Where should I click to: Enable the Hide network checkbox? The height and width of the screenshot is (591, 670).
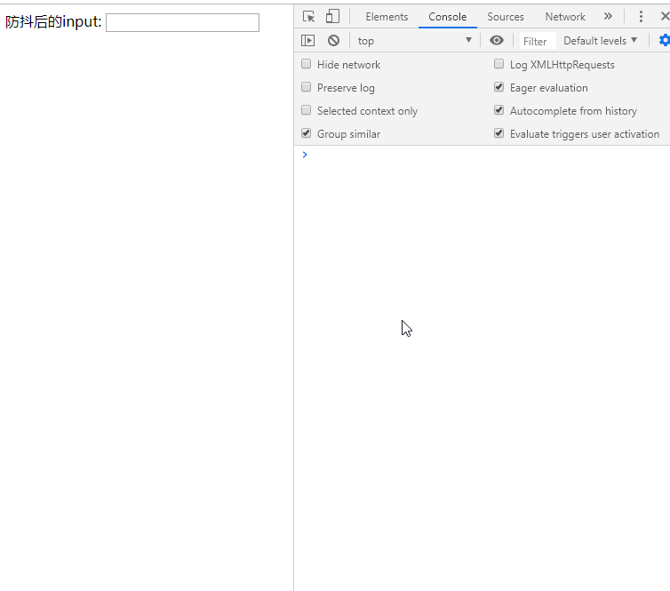click(306, 64)
